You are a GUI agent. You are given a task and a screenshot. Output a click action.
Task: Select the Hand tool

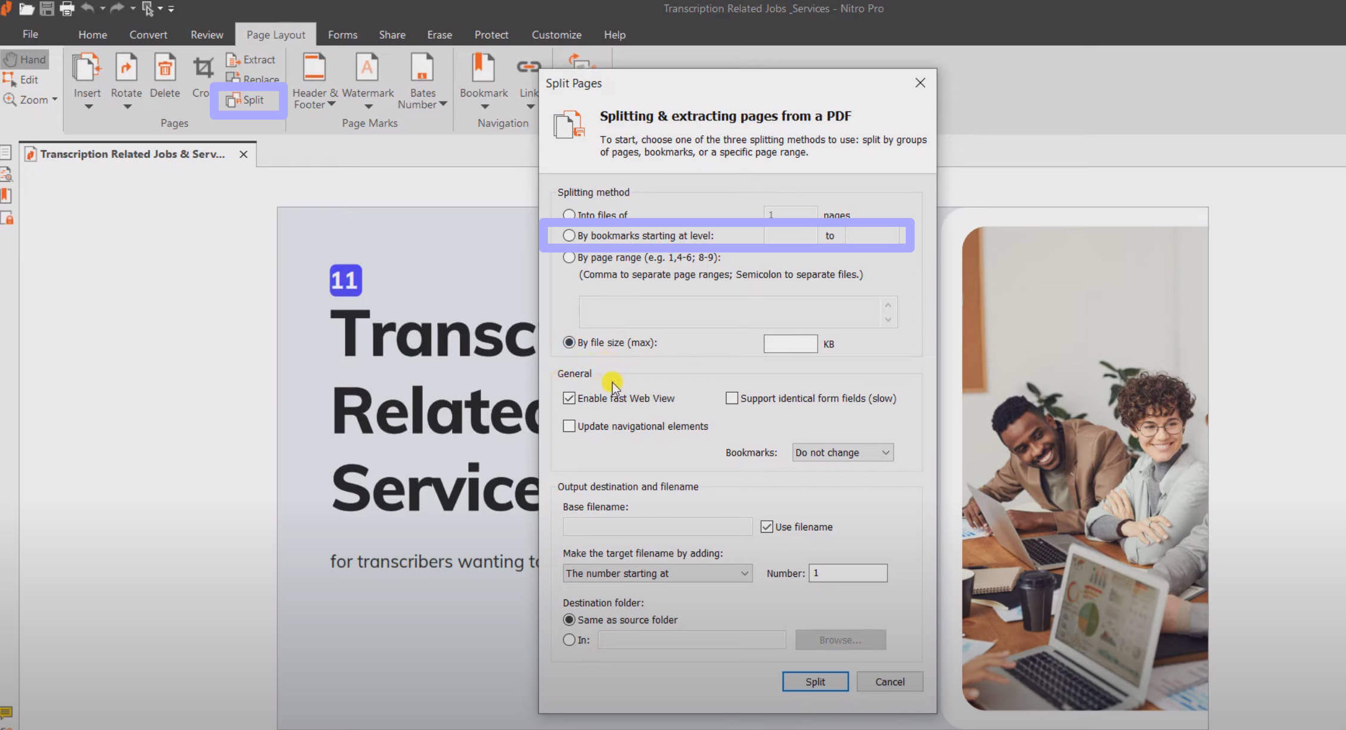pos(25,60)
